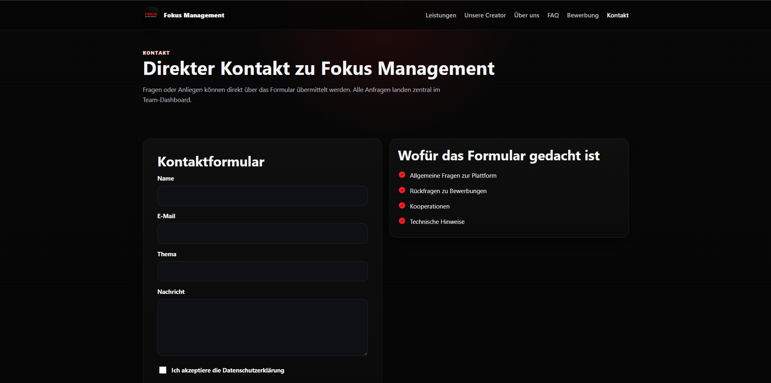Click check icon beside Kooperationen
This screenshot has height=383, width=771.
402,206
